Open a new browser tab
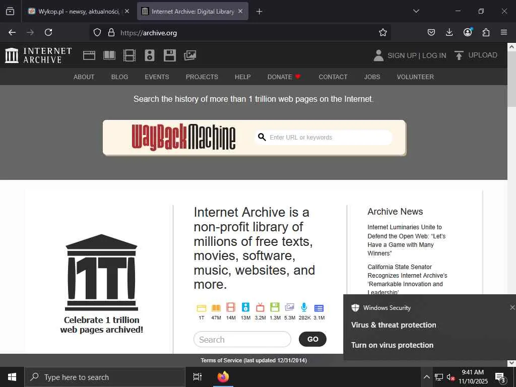Viewport: 516px width, 387px height. pyautogui.click(x=260, y=12)
